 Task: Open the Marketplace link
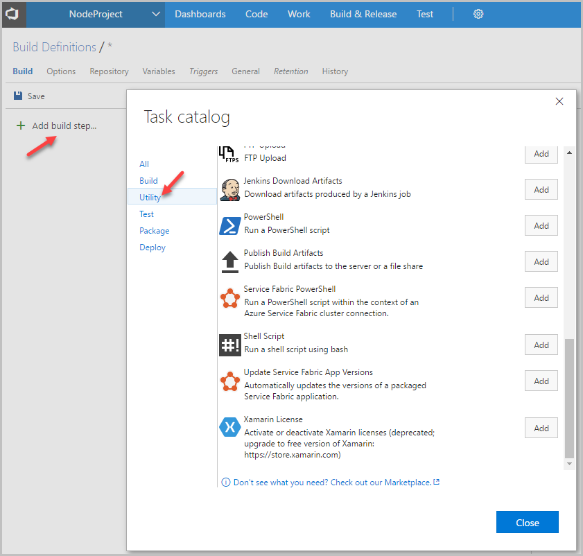(336, 483)
